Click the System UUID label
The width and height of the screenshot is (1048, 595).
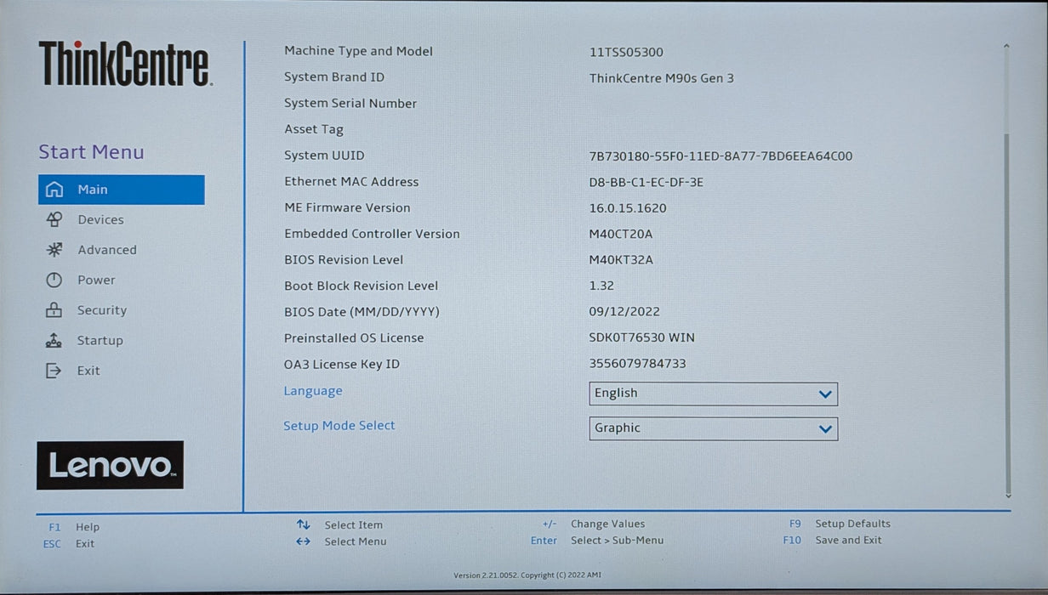[324, 156]
